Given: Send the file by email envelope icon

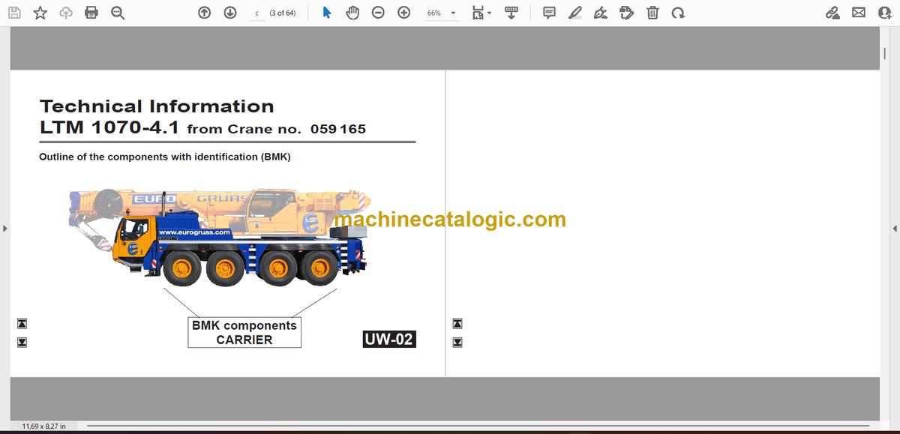Looking at the screenshot, I should [859, 13].
